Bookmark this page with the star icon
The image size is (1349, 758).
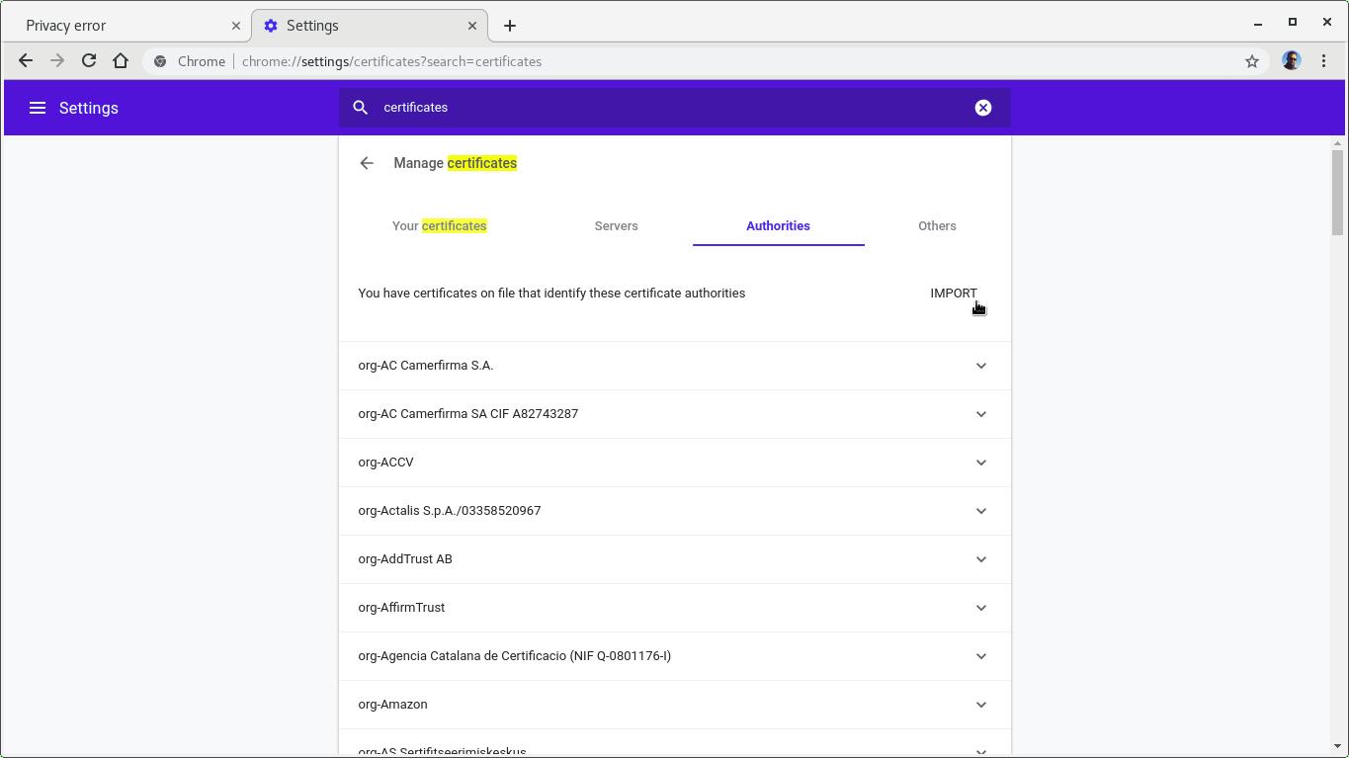(1251, 61)
